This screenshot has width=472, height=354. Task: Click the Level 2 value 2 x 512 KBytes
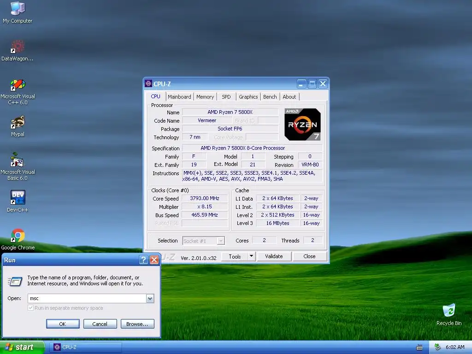coord(278,215)
